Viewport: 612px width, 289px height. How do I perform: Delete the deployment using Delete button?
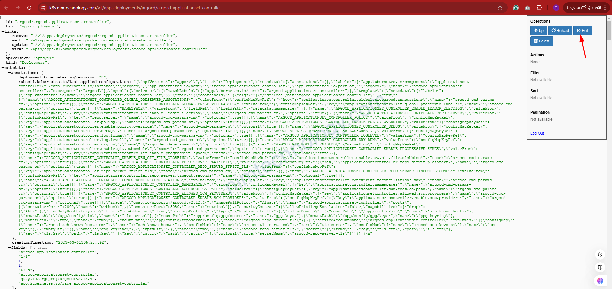point(541,41)
